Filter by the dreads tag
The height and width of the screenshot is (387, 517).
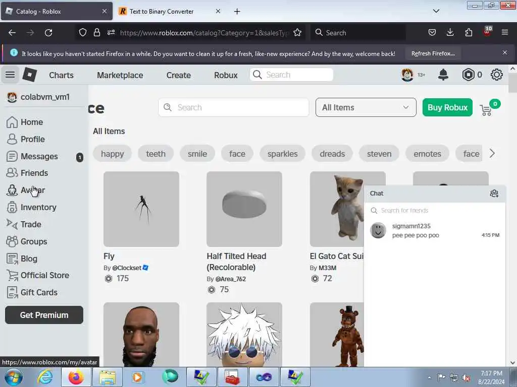332,154
